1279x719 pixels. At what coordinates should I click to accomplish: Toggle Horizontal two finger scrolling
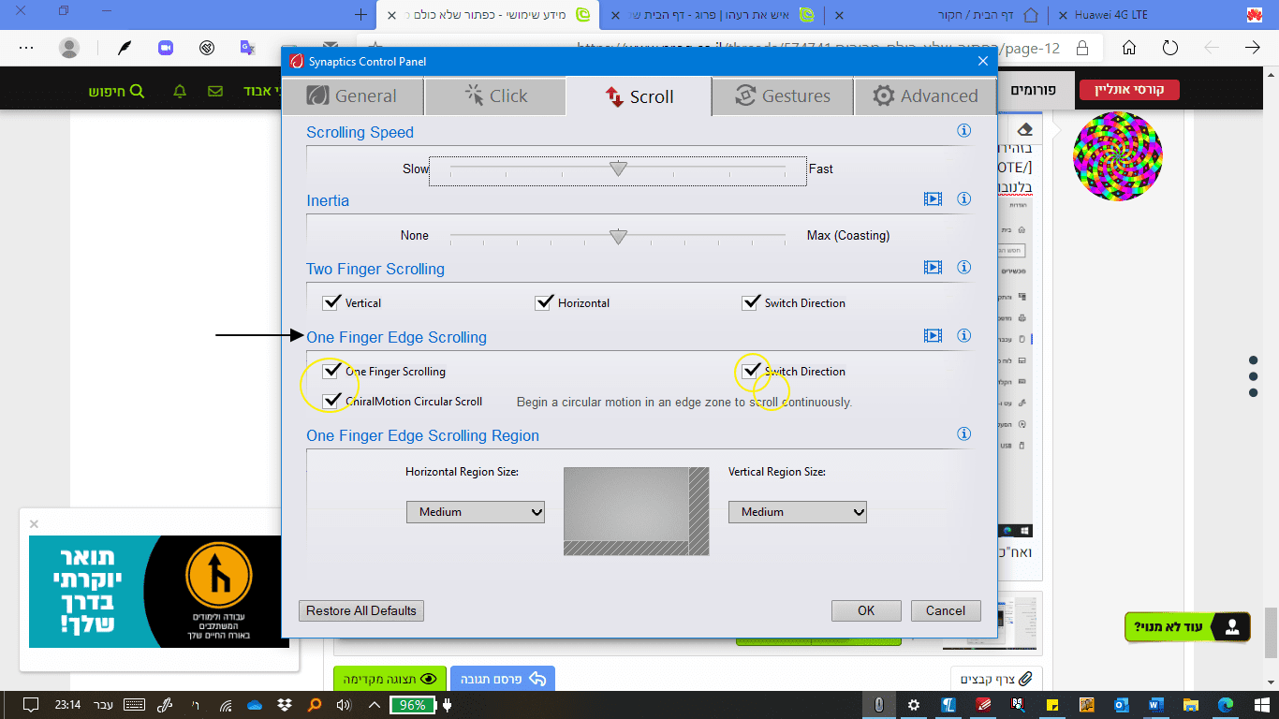click(543, 302)
